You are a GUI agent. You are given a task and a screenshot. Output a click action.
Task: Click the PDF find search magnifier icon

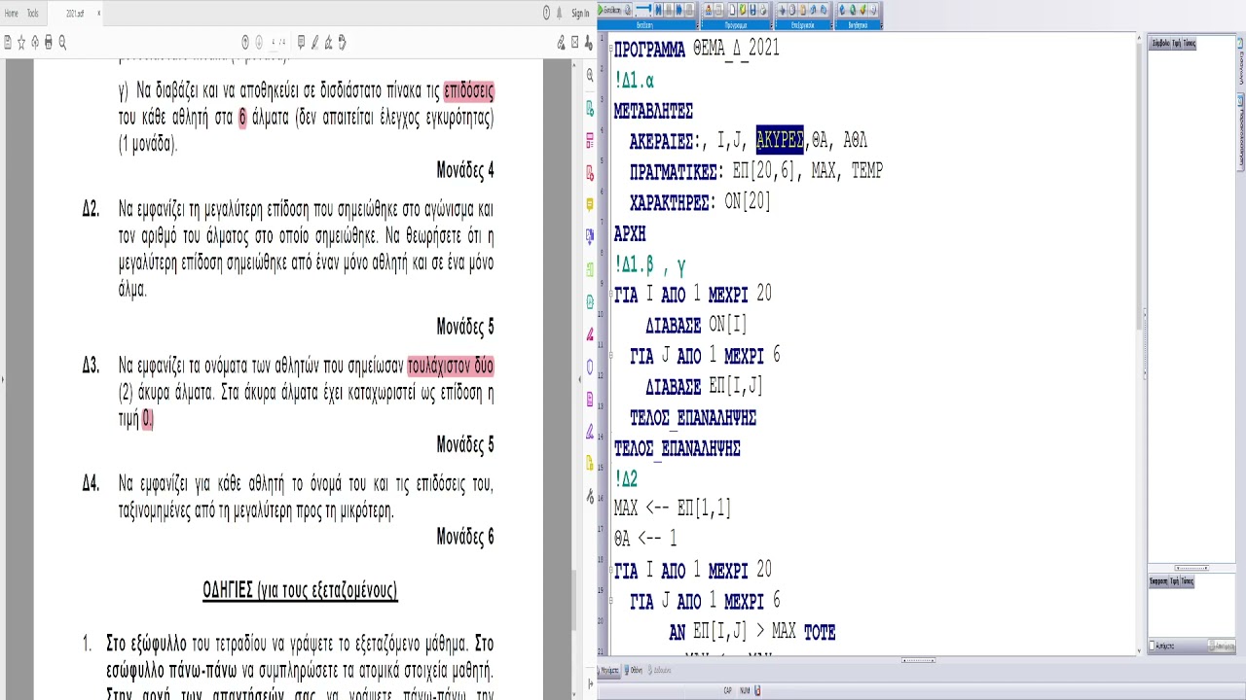tap(62, 42)
